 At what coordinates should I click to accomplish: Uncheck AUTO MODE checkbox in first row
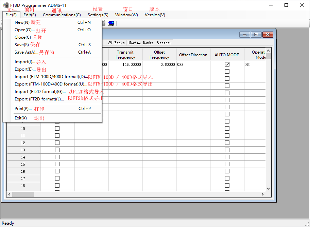[x=227, y=64]
